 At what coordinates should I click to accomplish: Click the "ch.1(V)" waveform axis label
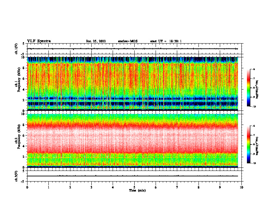(16, 49)
